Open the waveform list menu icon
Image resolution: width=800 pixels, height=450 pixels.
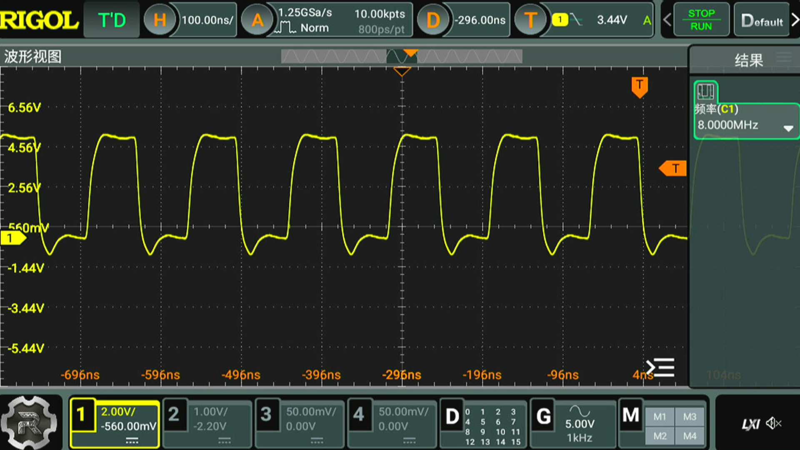pos(660,367)
